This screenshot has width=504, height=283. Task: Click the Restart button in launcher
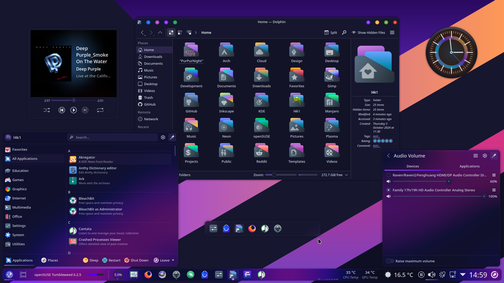coord(111,260)
